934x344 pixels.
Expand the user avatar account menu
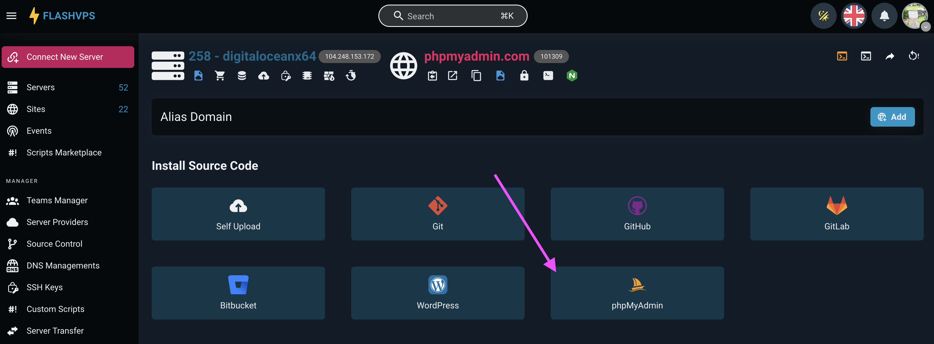click(x=915, y=16)
